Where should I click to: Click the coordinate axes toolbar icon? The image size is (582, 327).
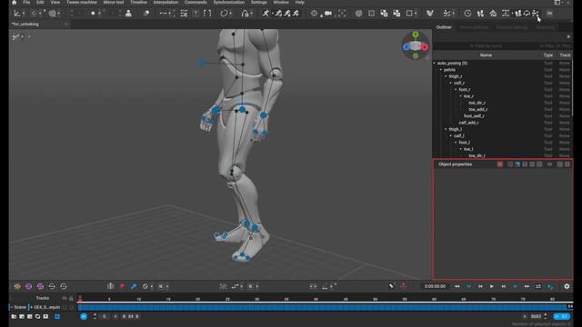[x=16, y=14]
